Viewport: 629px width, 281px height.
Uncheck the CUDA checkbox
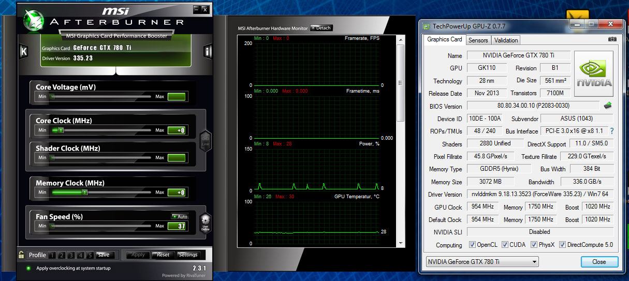pyautogui.click(x=504, y=245)
